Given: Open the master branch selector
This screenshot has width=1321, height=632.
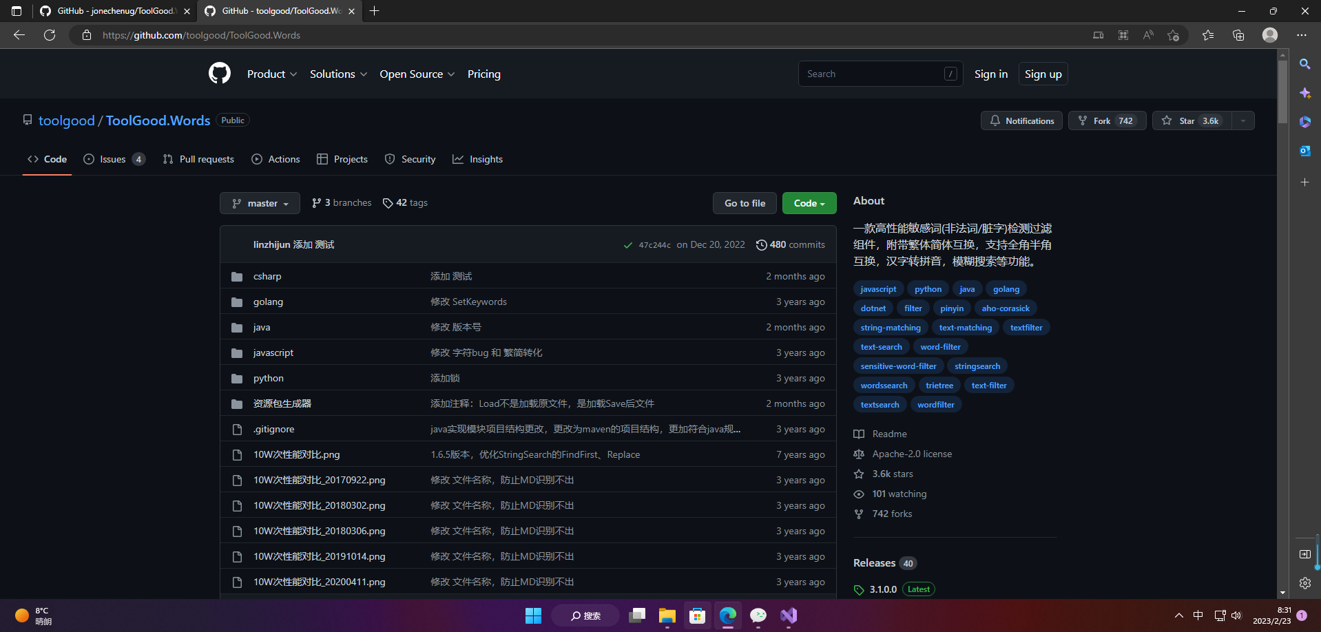Looking at the screenshot, I should pos(260,202).
